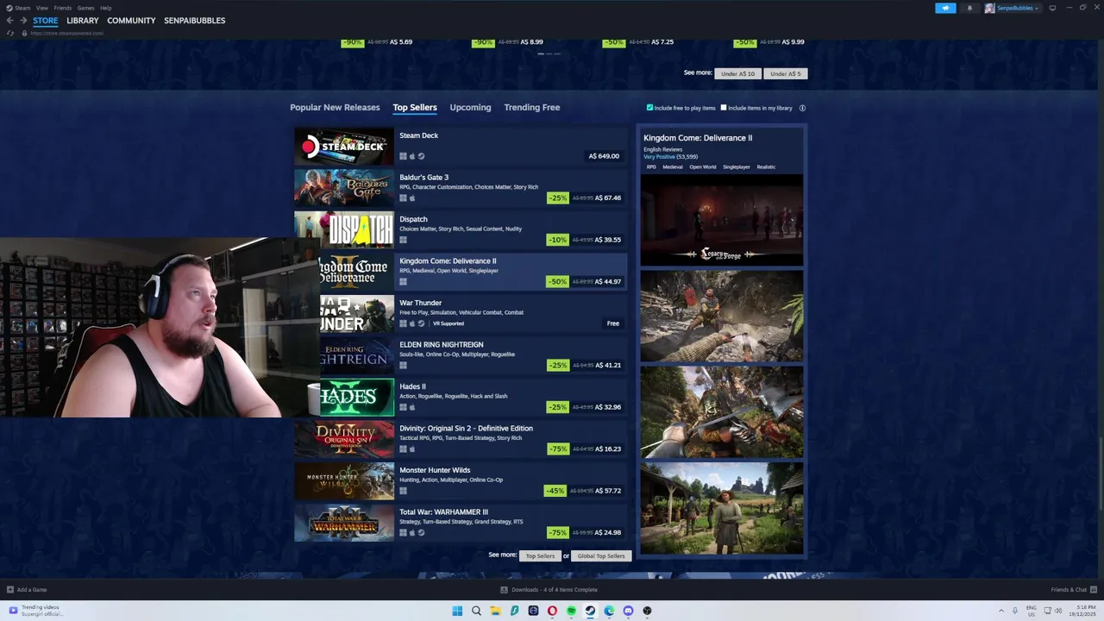
Task: Open the announcements megaphone button
Action: point(945,8)
